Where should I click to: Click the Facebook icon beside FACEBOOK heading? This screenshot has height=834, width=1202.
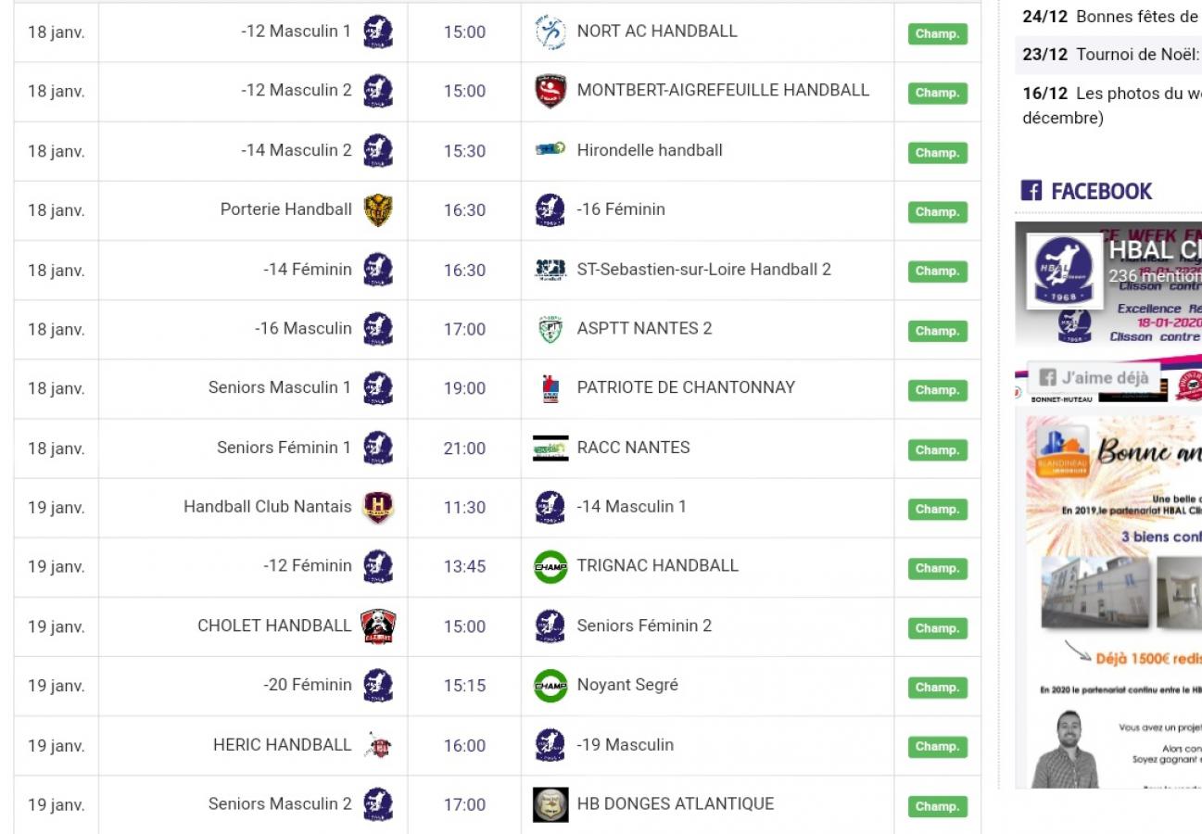1030,192
